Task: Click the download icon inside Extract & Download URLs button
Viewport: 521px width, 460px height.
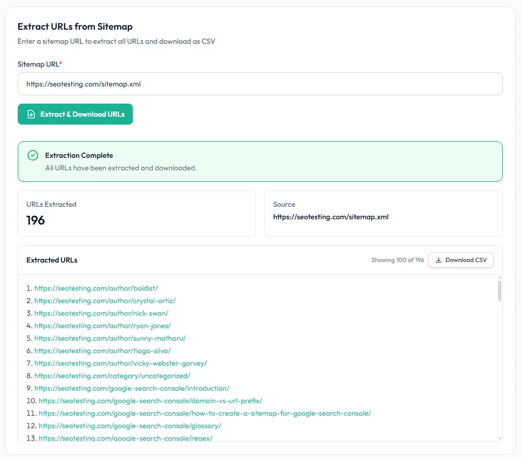Action: click(32, 114)
